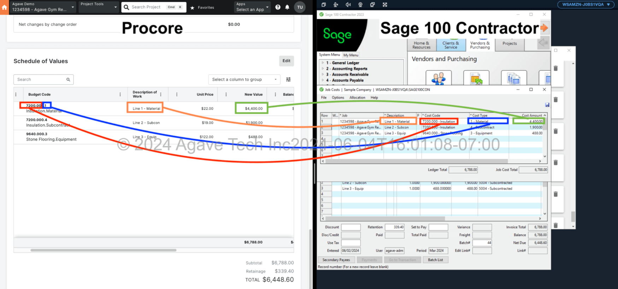Open the Allocation menu in Job Costs
Screen dimensions: 618x289
coord(357,98)
